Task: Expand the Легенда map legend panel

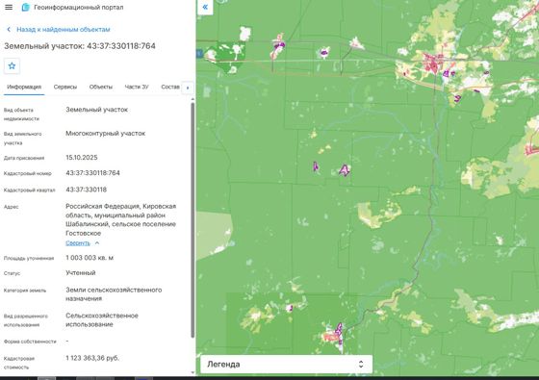Action: click(287, 365)
